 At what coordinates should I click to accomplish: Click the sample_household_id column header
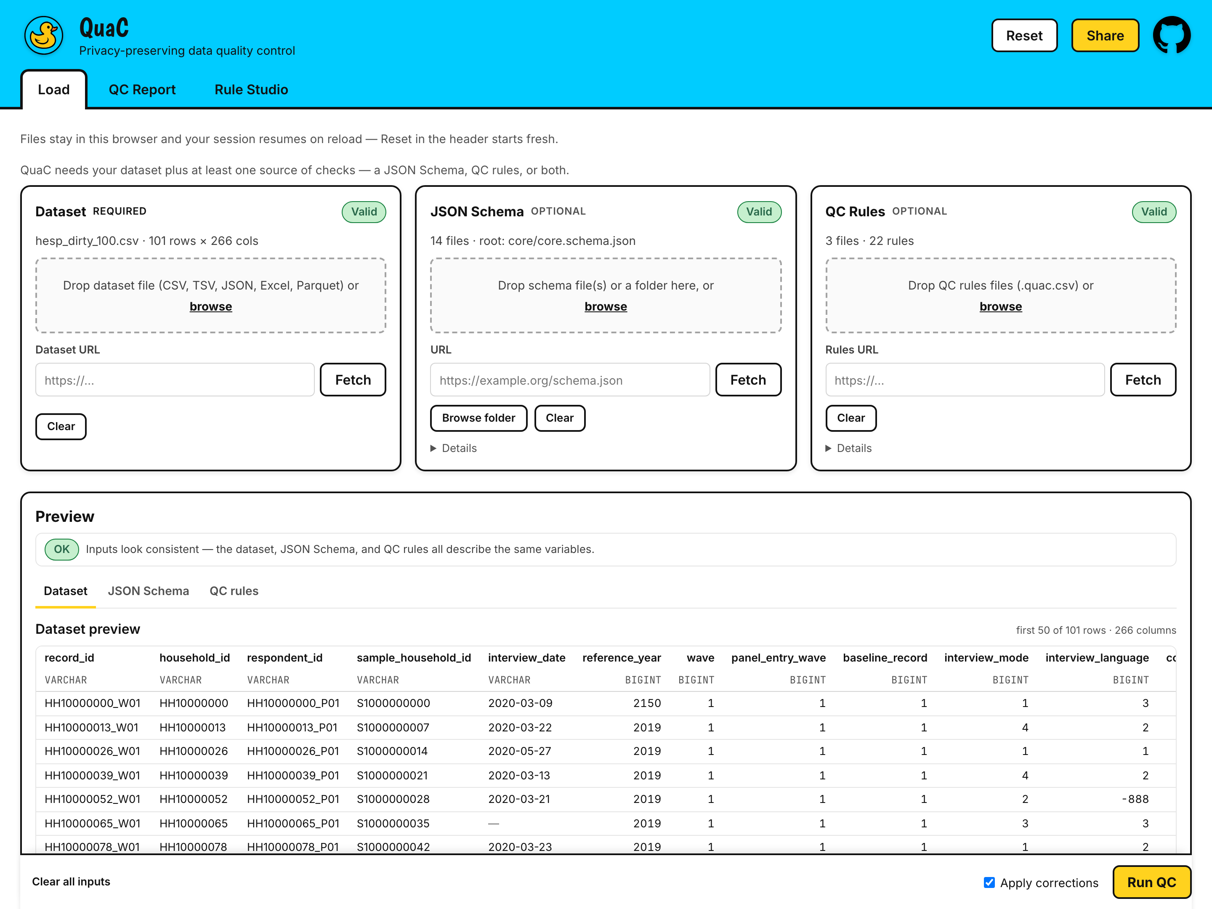click(x=414, y=658)
